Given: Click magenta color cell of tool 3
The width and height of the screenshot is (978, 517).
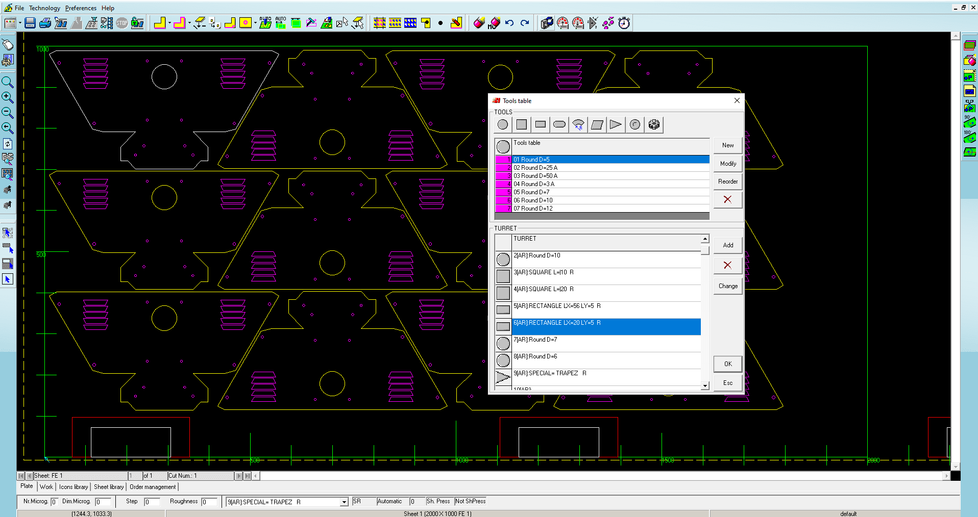Looking at the screenshot, I should pyautogui.click(x=503, y=176).
